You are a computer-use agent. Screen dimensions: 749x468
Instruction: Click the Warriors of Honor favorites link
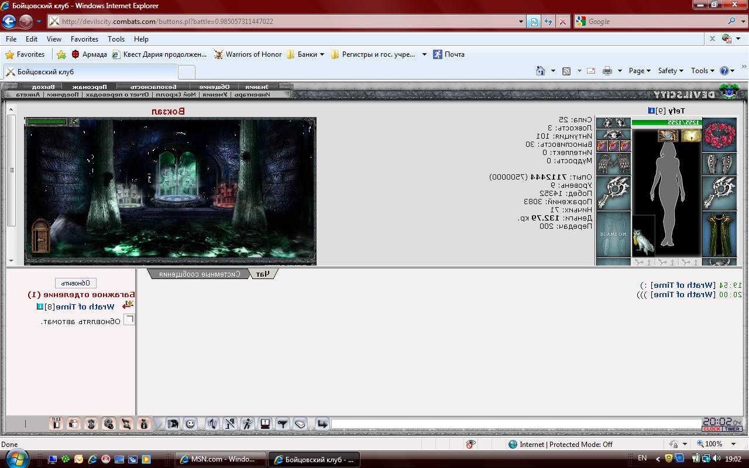248,54
